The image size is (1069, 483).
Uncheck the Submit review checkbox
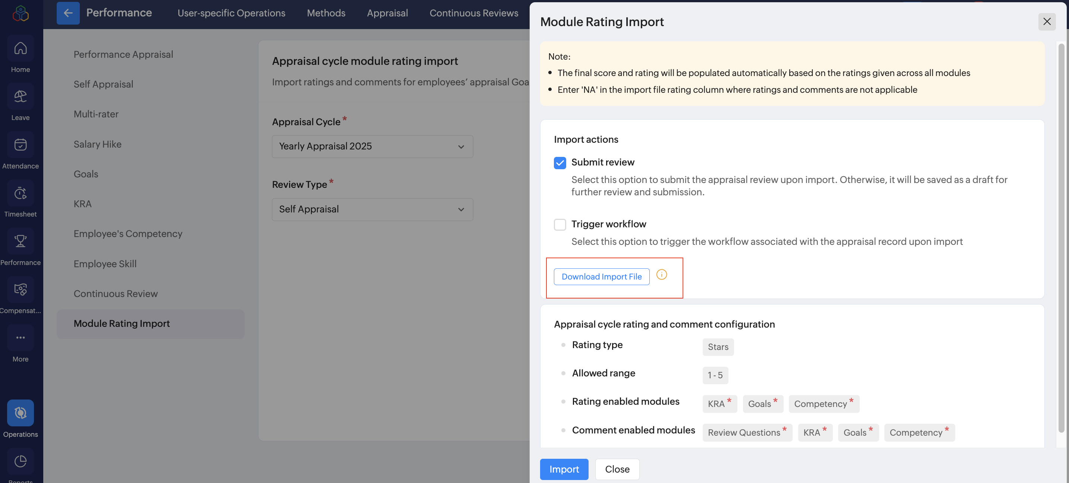tap(560, 162)
